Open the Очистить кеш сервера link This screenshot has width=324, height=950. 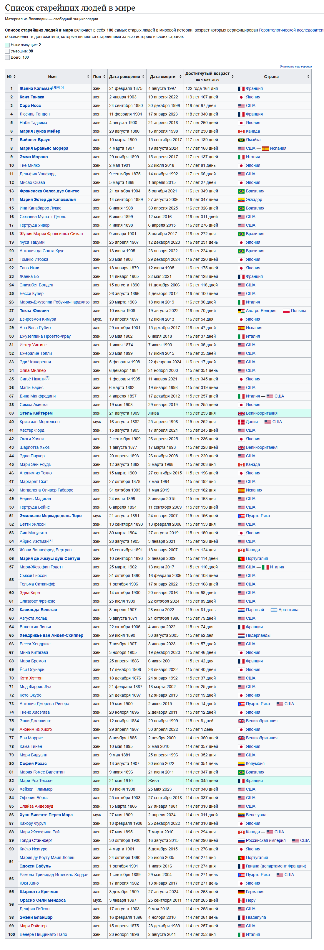[x=295, y=67]
